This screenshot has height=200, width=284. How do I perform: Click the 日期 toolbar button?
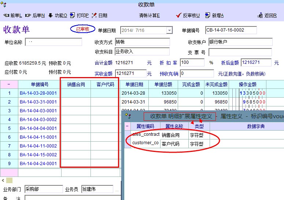click(100, 15)
